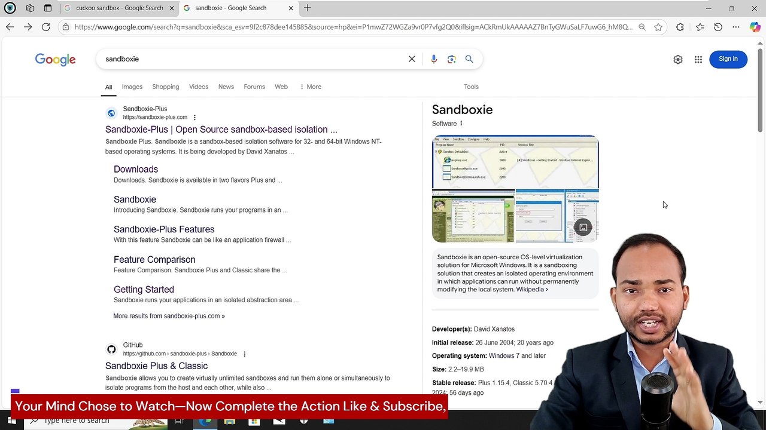Clear the Google search box text

point(412,59)
